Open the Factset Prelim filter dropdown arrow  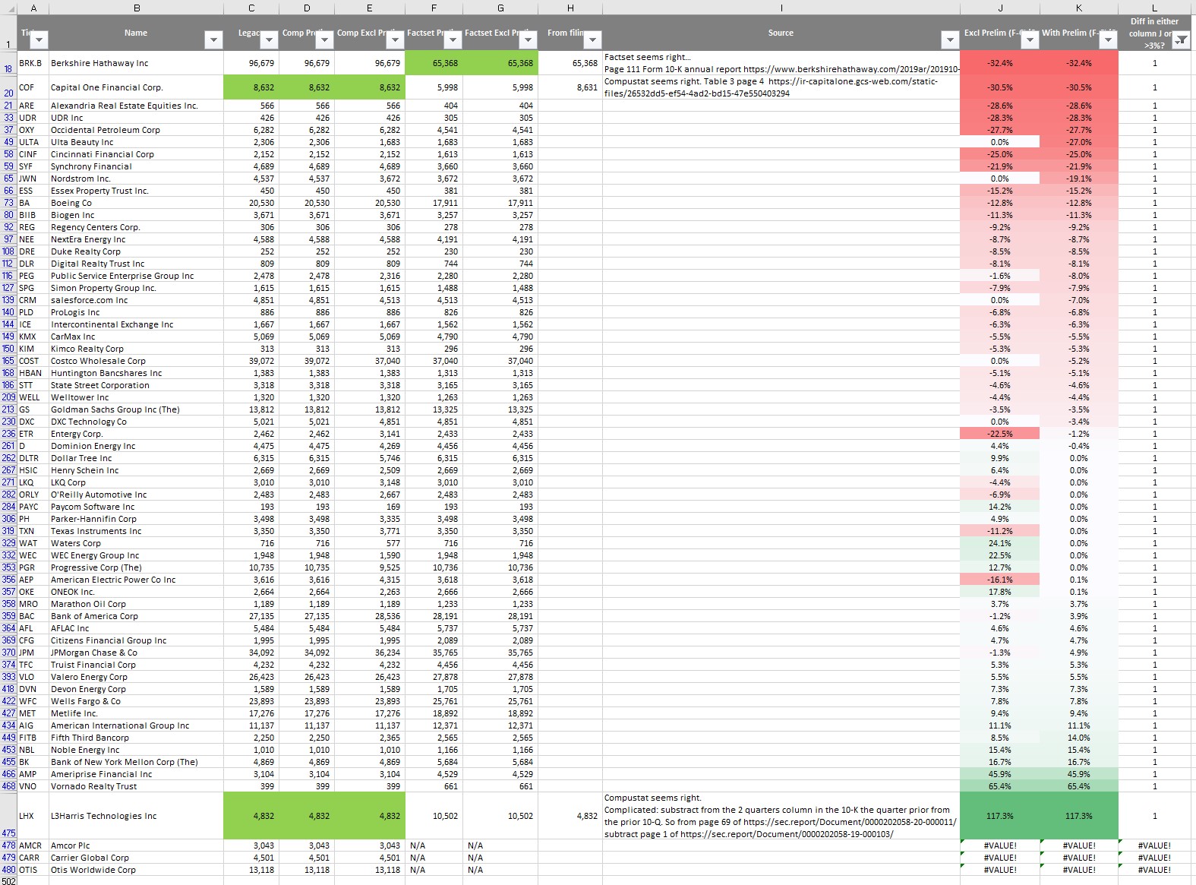pos(453,40)
